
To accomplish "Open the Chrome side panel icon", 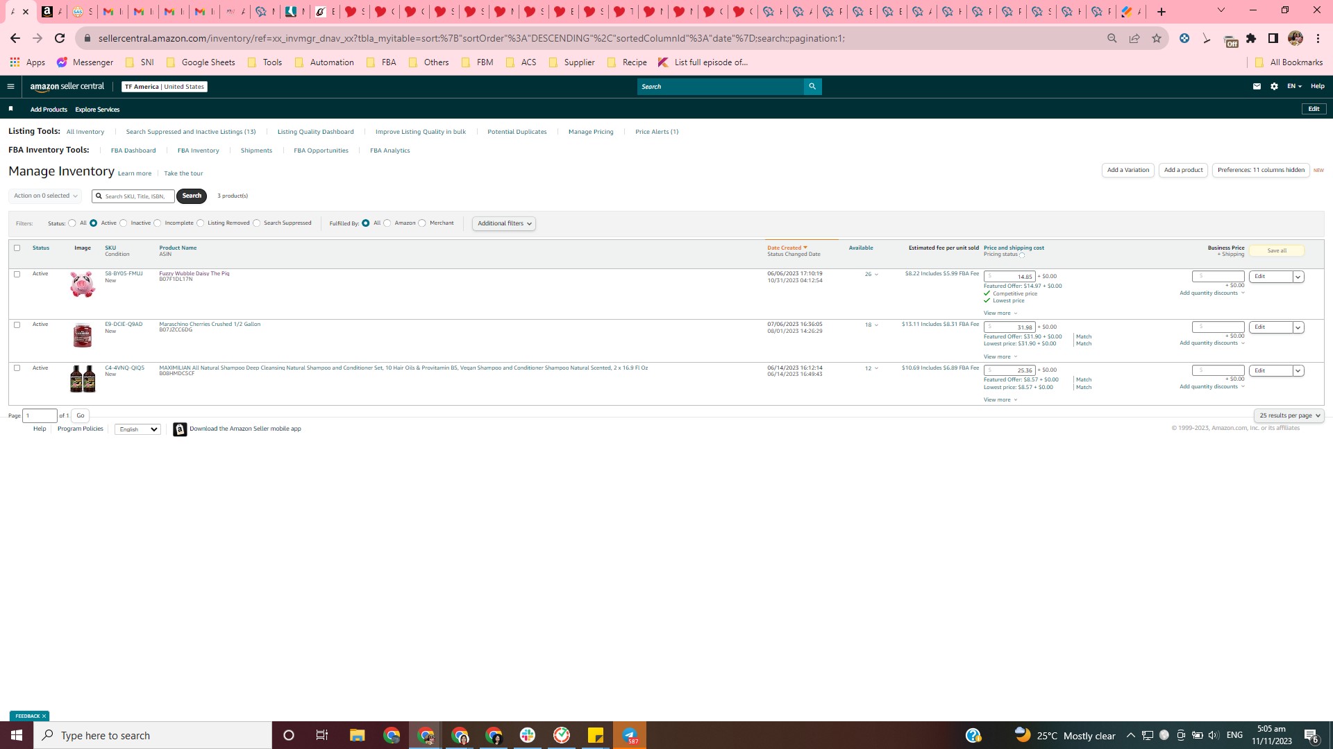I will tap(1273, 38).
